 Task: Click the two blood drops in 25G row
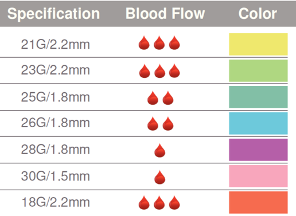161,98
